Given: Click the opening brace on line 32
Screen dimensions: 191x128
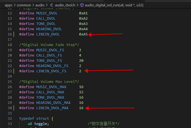Looking at the screenshot, I should point(52,119).
